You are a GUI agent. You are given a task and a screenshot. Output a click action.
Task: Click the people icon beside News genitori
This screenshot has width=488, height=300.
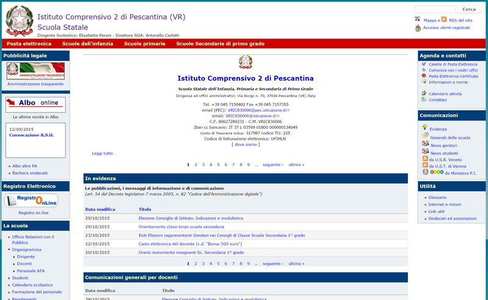[x=426, y=144]
